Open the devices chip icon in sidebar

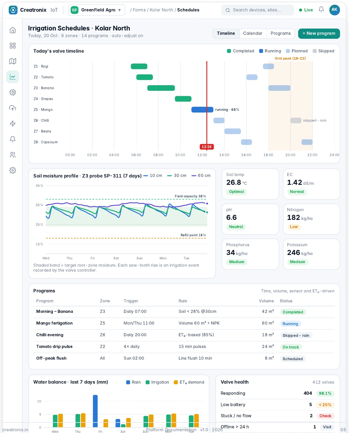tap(13, 92)
